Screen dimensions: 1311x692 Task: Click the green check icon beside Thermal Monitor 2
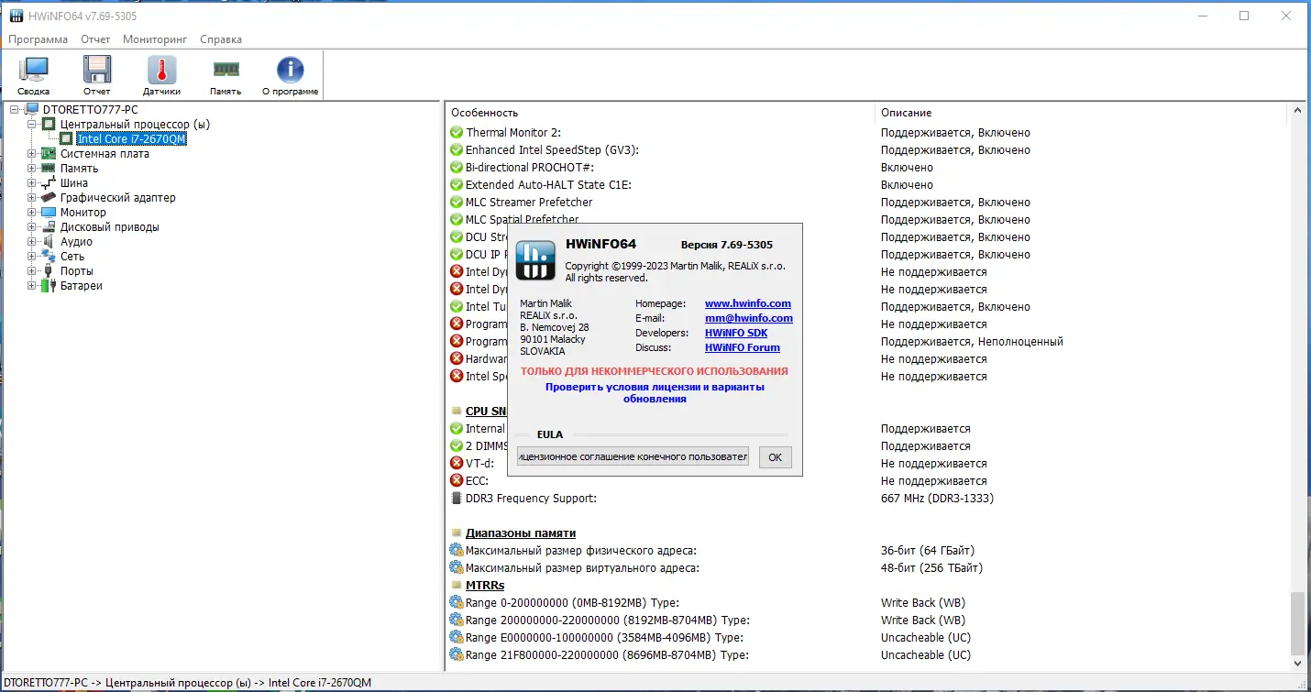tap(457, 133)
